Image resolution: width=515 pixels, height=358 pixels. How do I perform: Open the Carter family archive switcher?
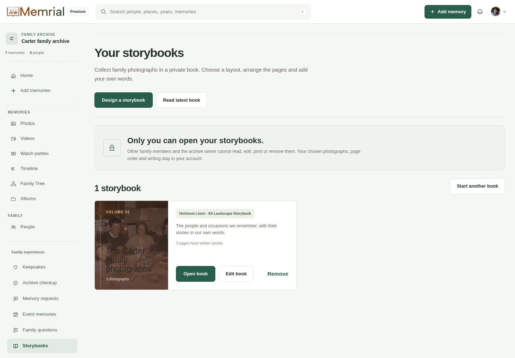[42, 38]
